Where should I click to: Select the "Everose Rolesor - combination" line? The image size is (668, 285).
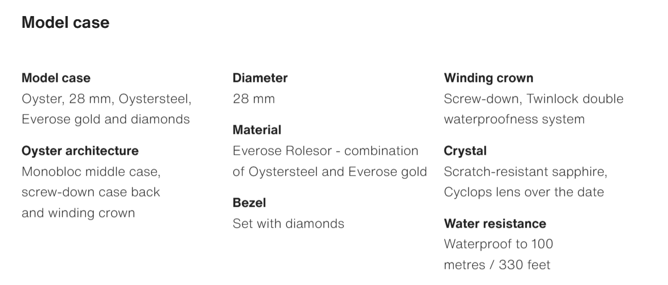pyautogui.click(x=325, y=151)
